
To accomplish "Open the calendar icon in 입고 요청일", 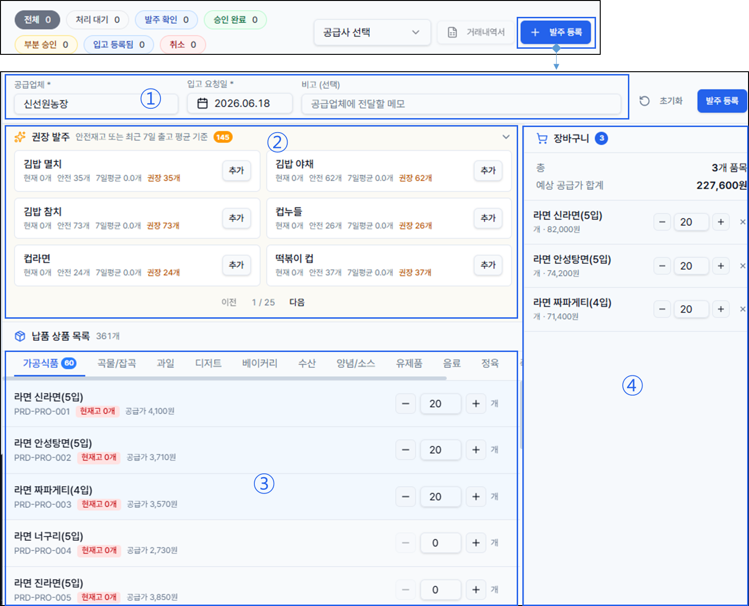I will click(202, 103).
